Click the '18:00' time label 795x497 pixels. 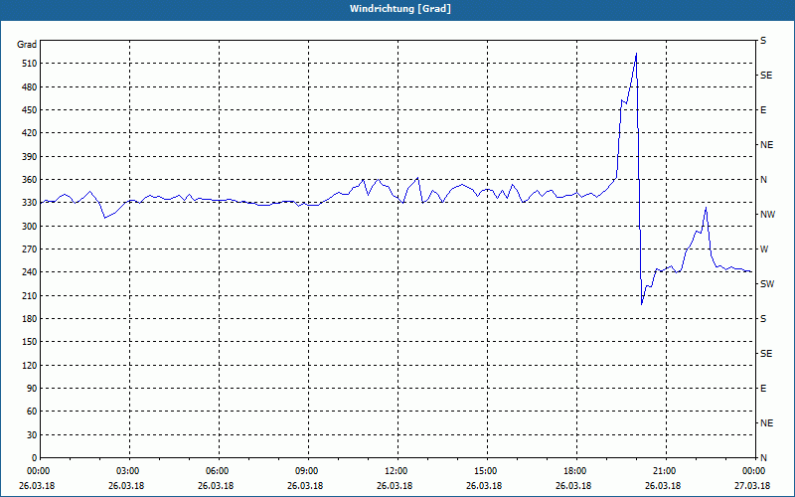pos(576,471)
